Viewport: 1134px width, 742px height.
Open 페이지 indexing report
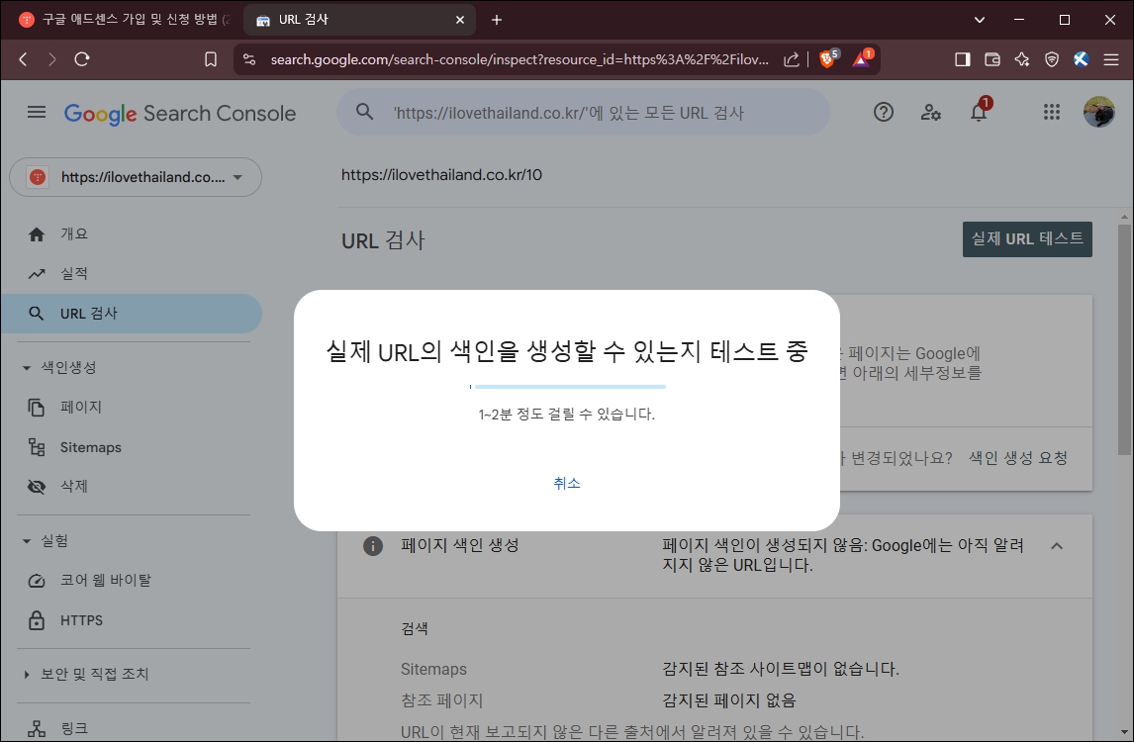pyautogui.click(x=132, y=408)
